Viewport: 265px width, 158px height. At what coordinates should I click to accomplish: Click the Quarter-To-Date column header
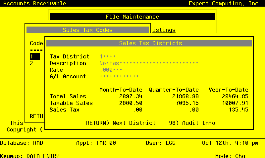pyautogui.click(x=174, y=90)
